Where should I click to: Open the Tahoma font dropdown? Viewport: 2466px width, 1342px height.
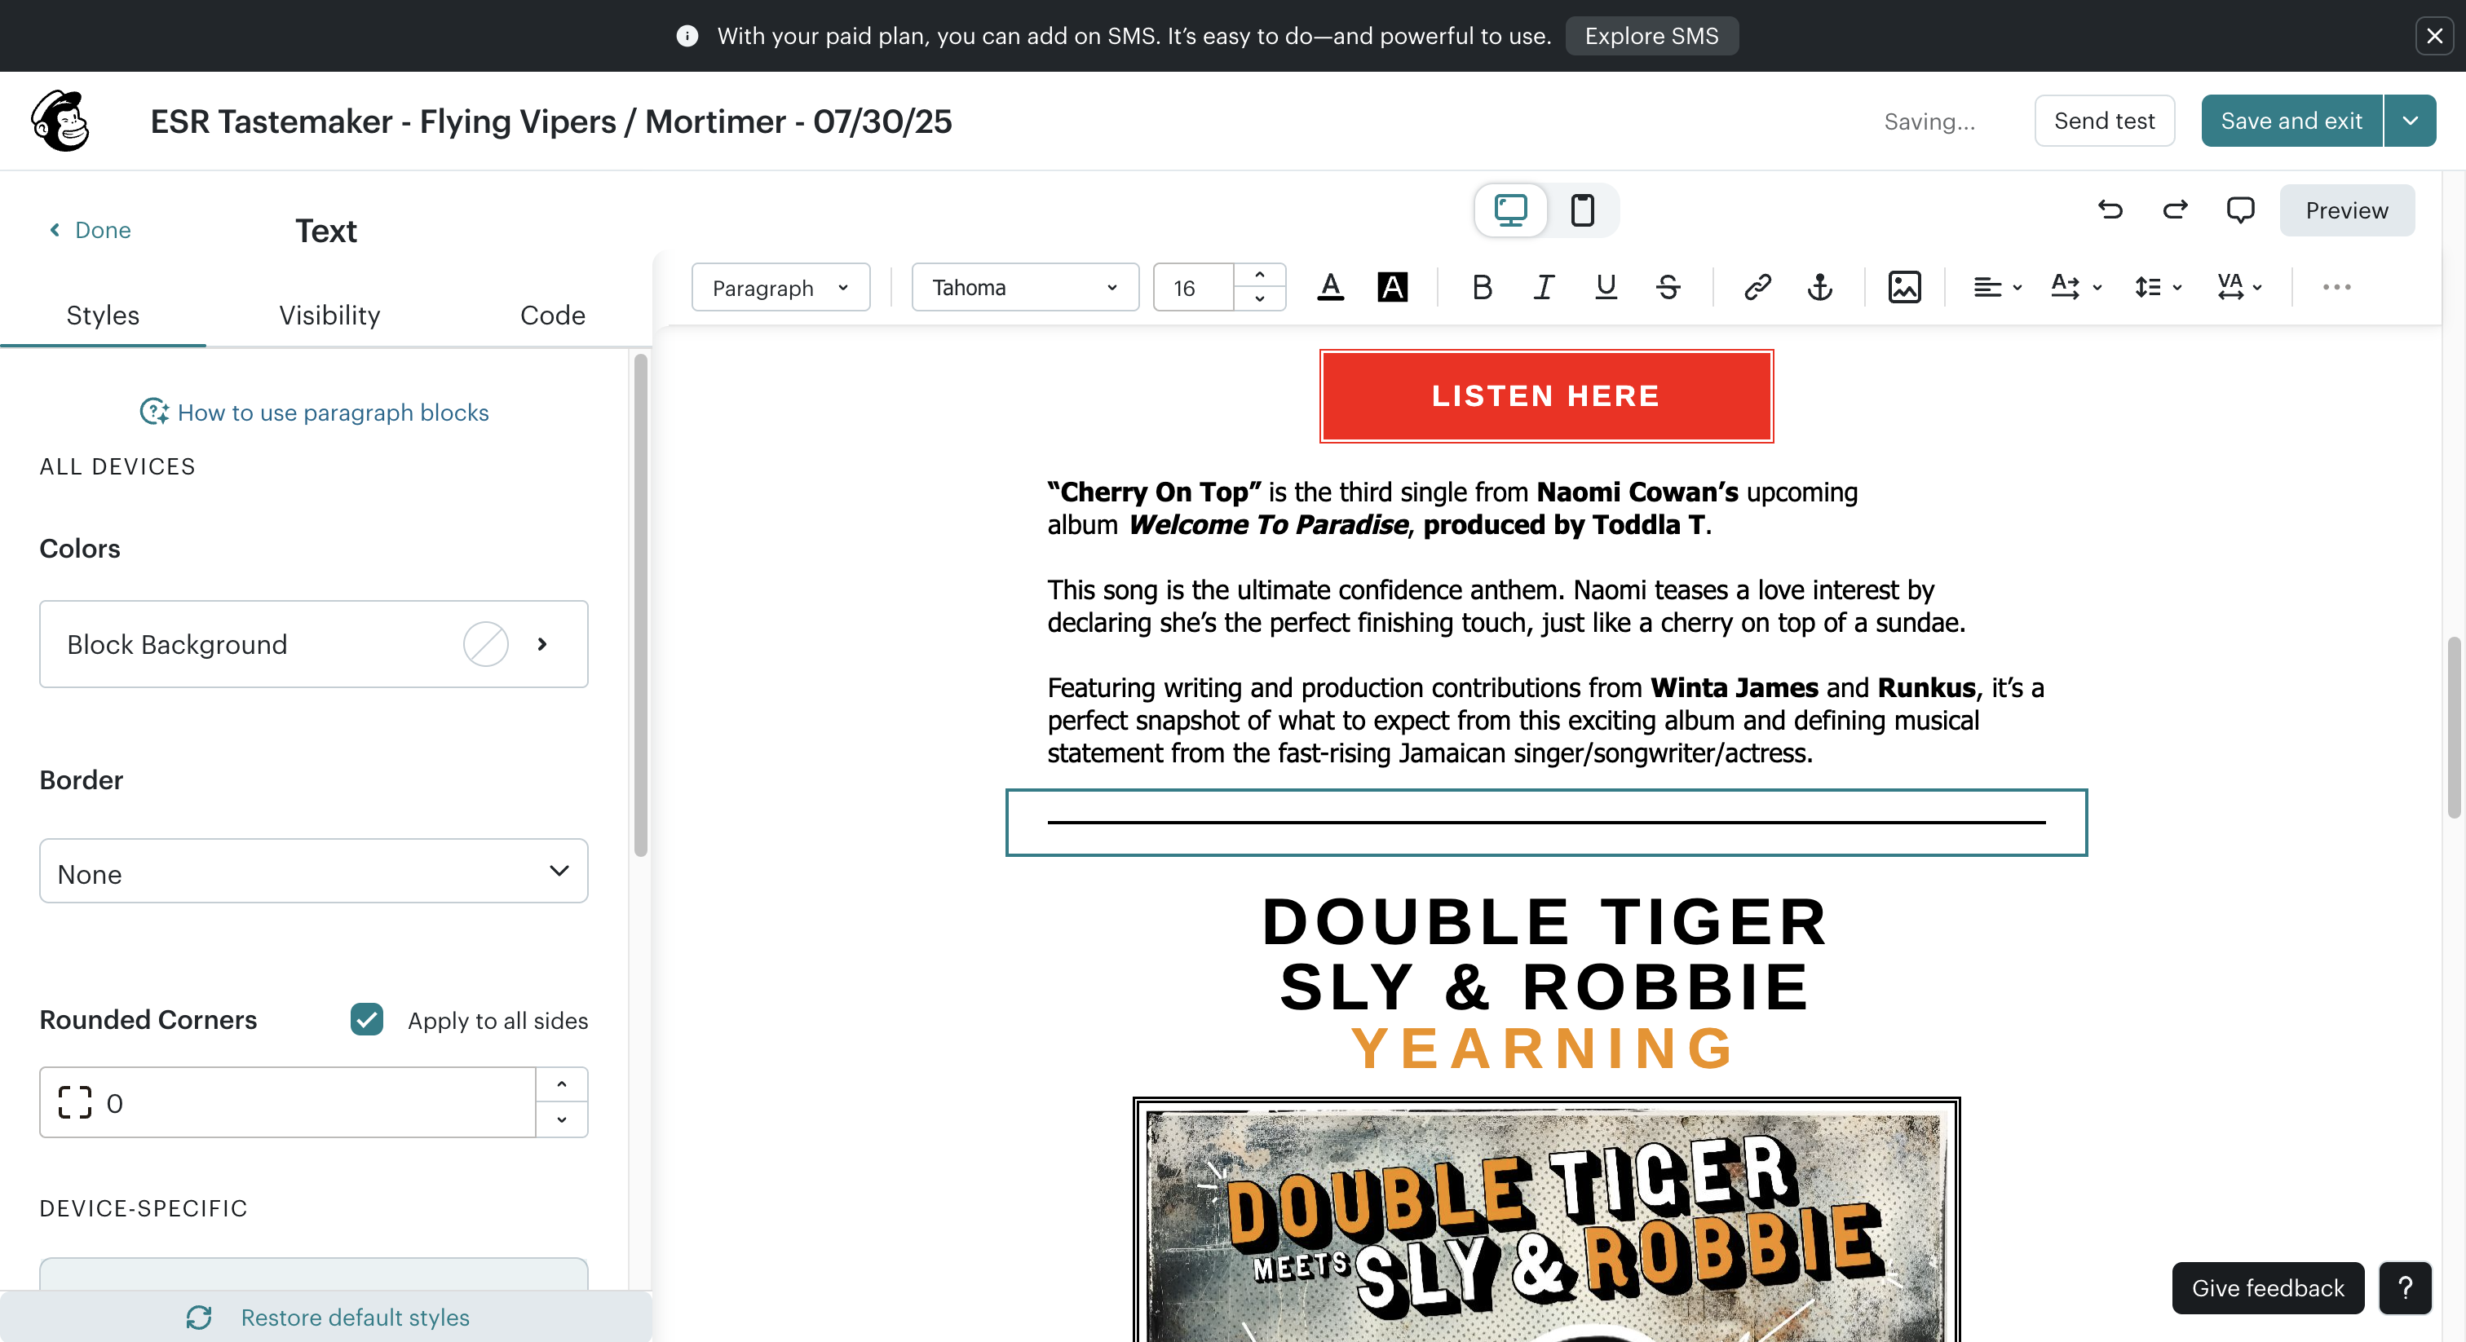(1024, 287)
